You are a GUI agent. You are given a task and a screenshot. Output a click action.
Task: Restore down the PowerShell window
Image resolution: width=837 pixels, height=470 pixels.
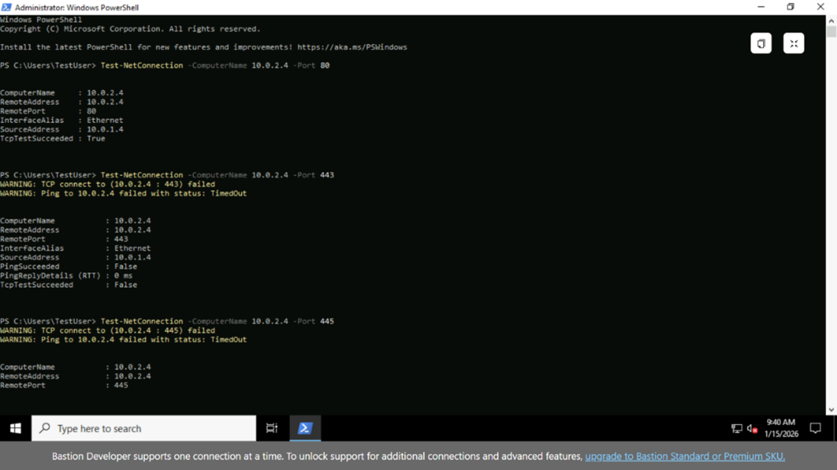click(x=790, y=7)
